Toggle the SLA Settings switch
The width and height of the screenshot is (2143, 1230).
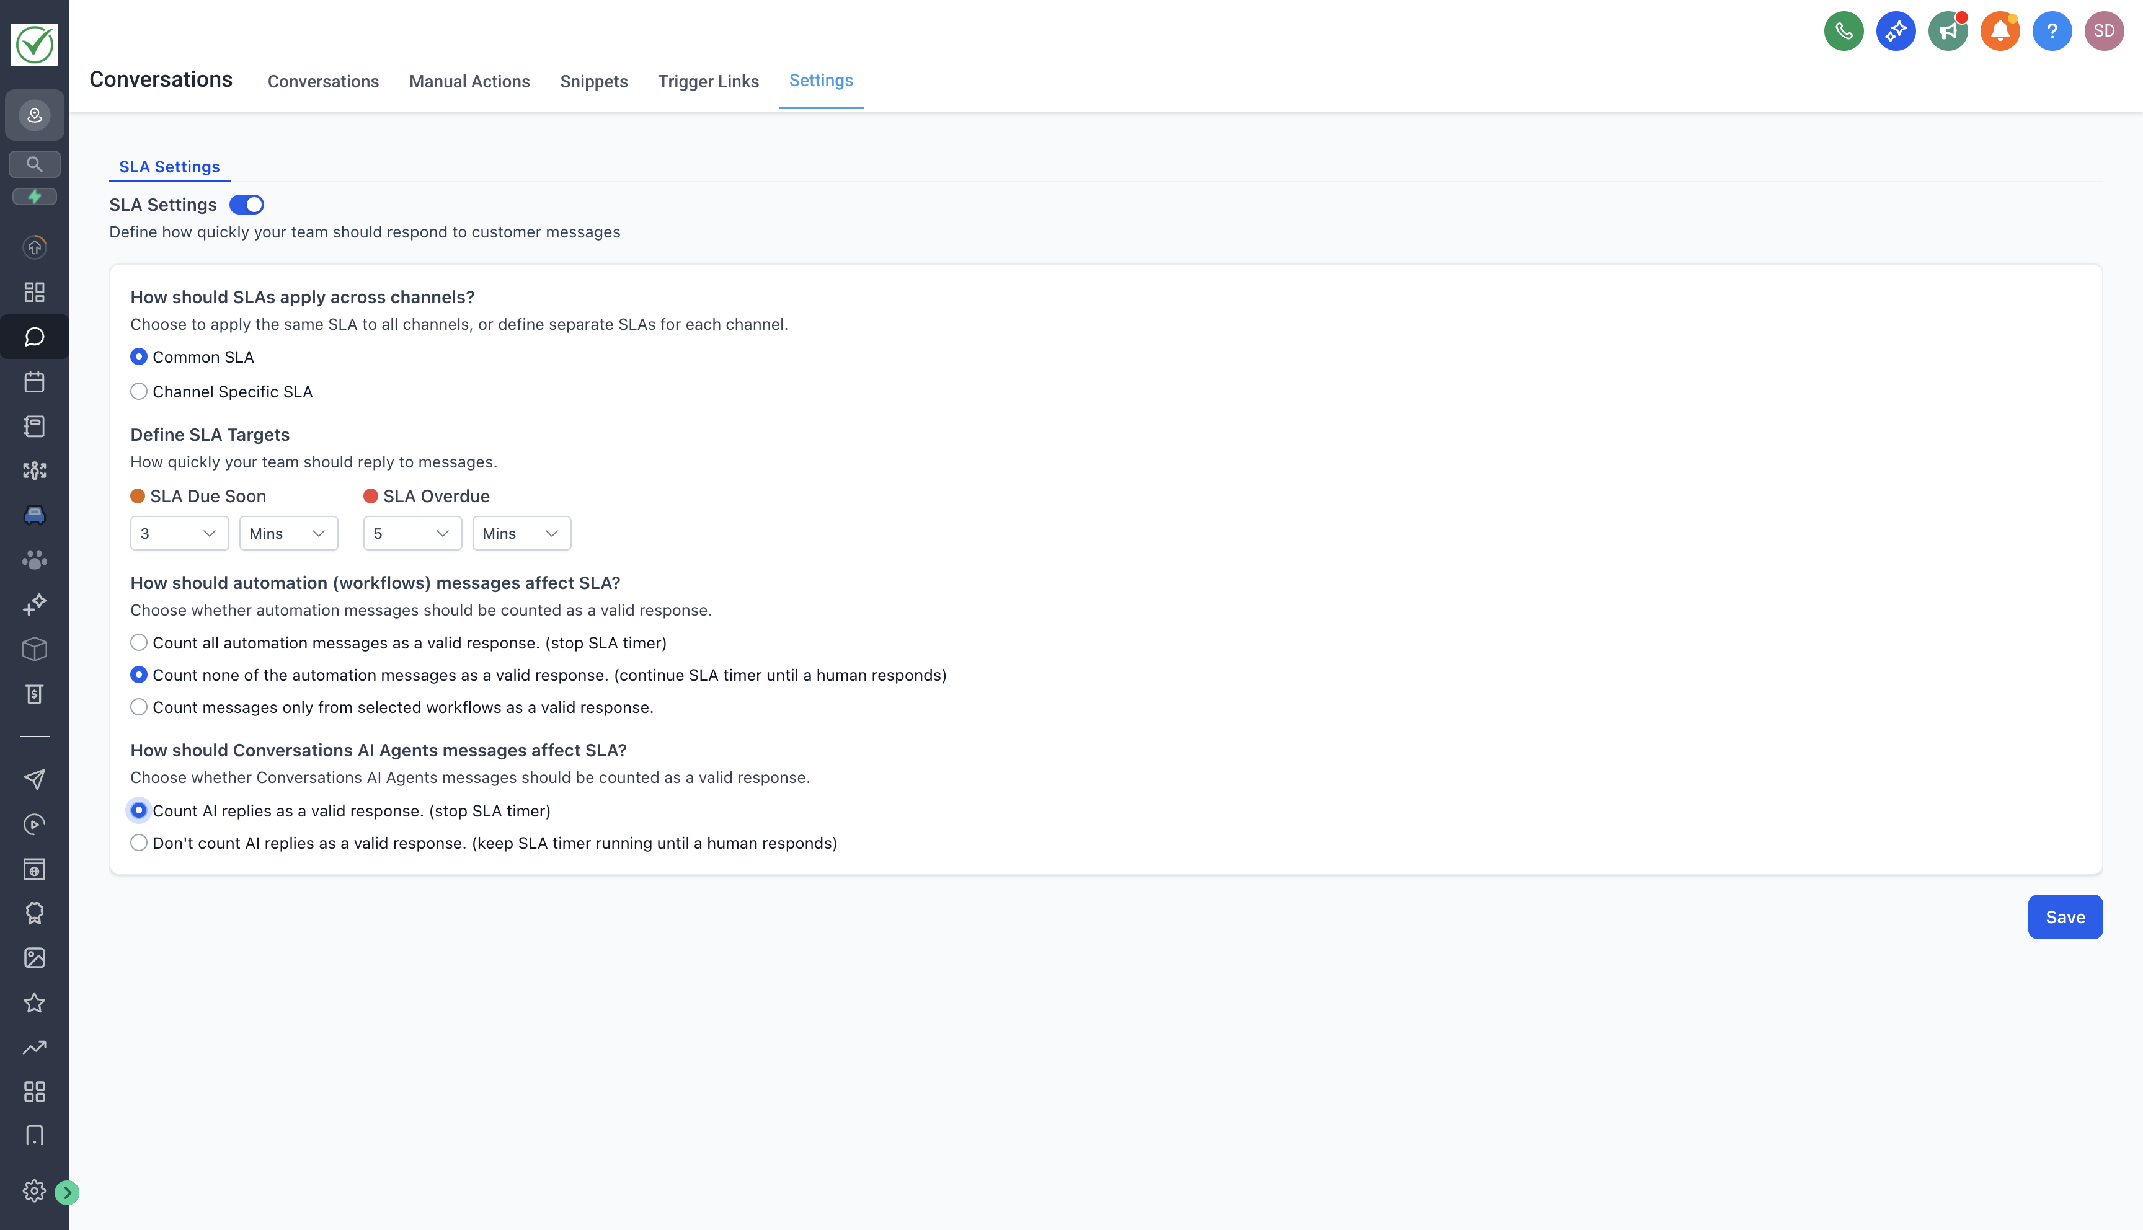point(247,205)
